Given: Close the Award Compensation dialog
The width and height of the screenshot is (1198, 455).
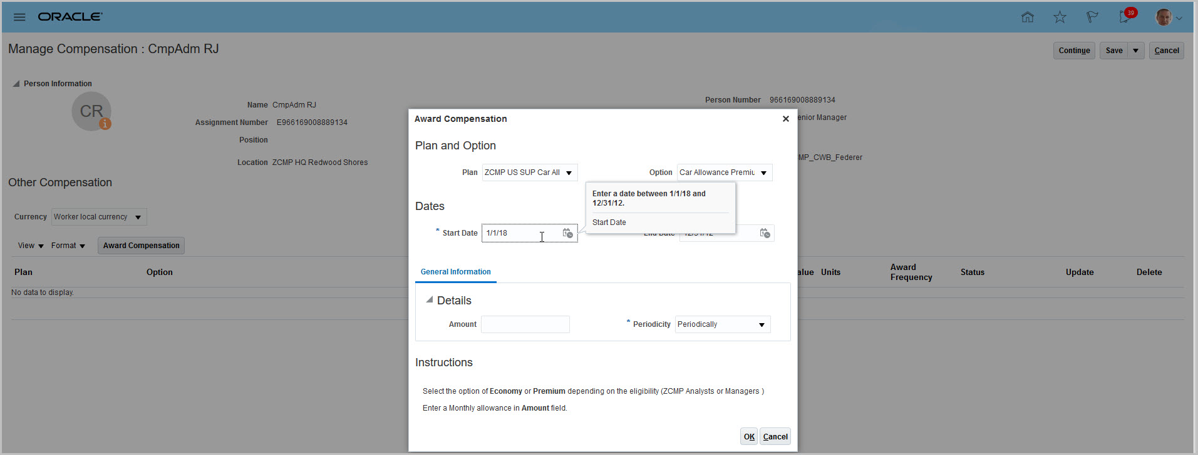Looking at the screenshot, I should pos(785,119).
